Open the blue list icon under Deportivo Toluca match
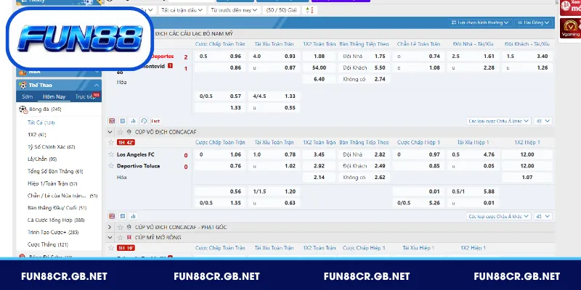Viewport: 581px width, 290px height. tap(123, 216)
